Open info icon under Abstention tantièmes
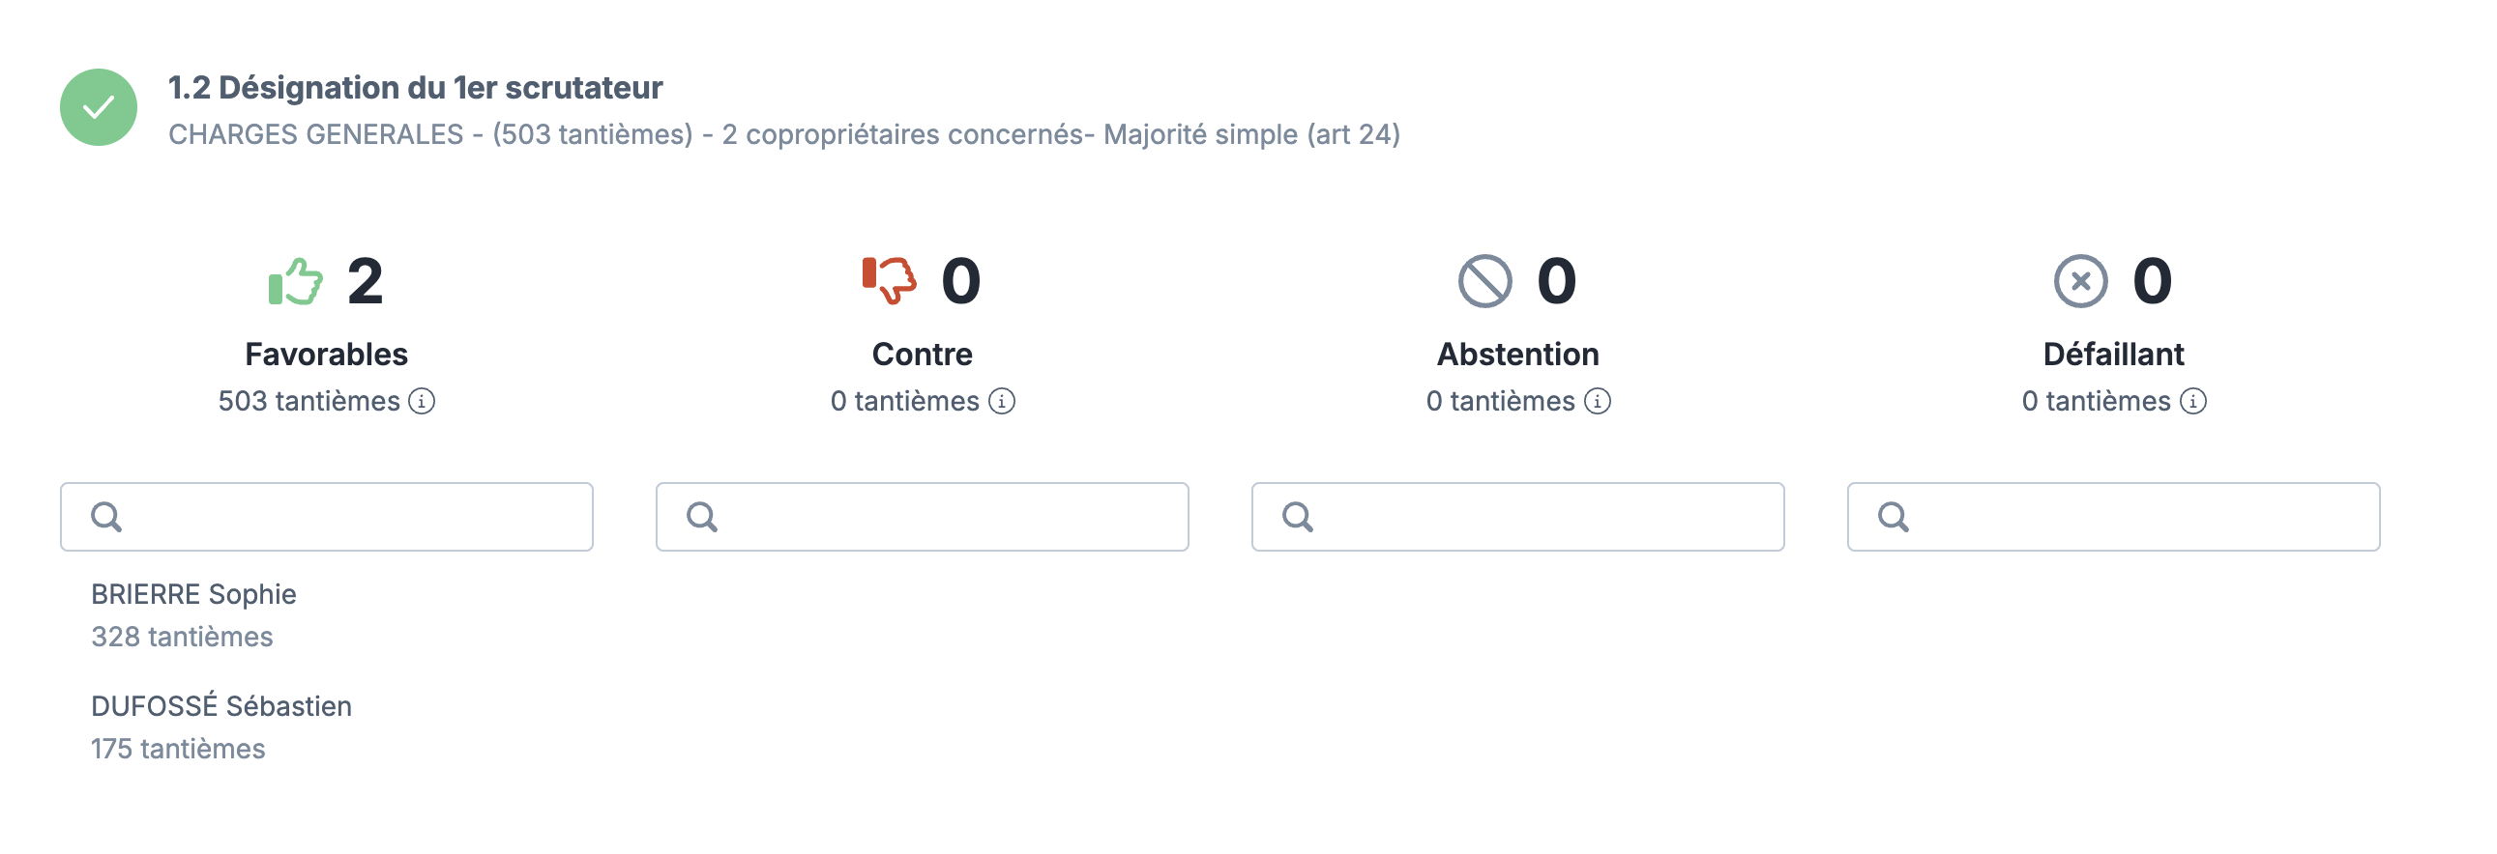 (1598, 401)
